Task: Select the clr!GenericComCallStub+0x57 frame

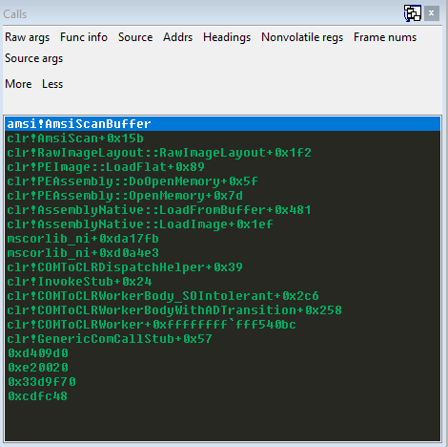Action: (223, 339)
